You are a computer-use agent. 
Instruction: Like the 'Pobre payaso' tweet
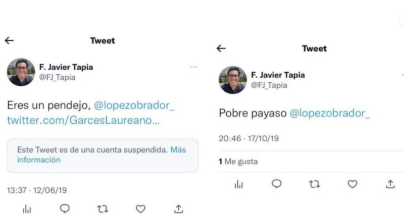352,184
